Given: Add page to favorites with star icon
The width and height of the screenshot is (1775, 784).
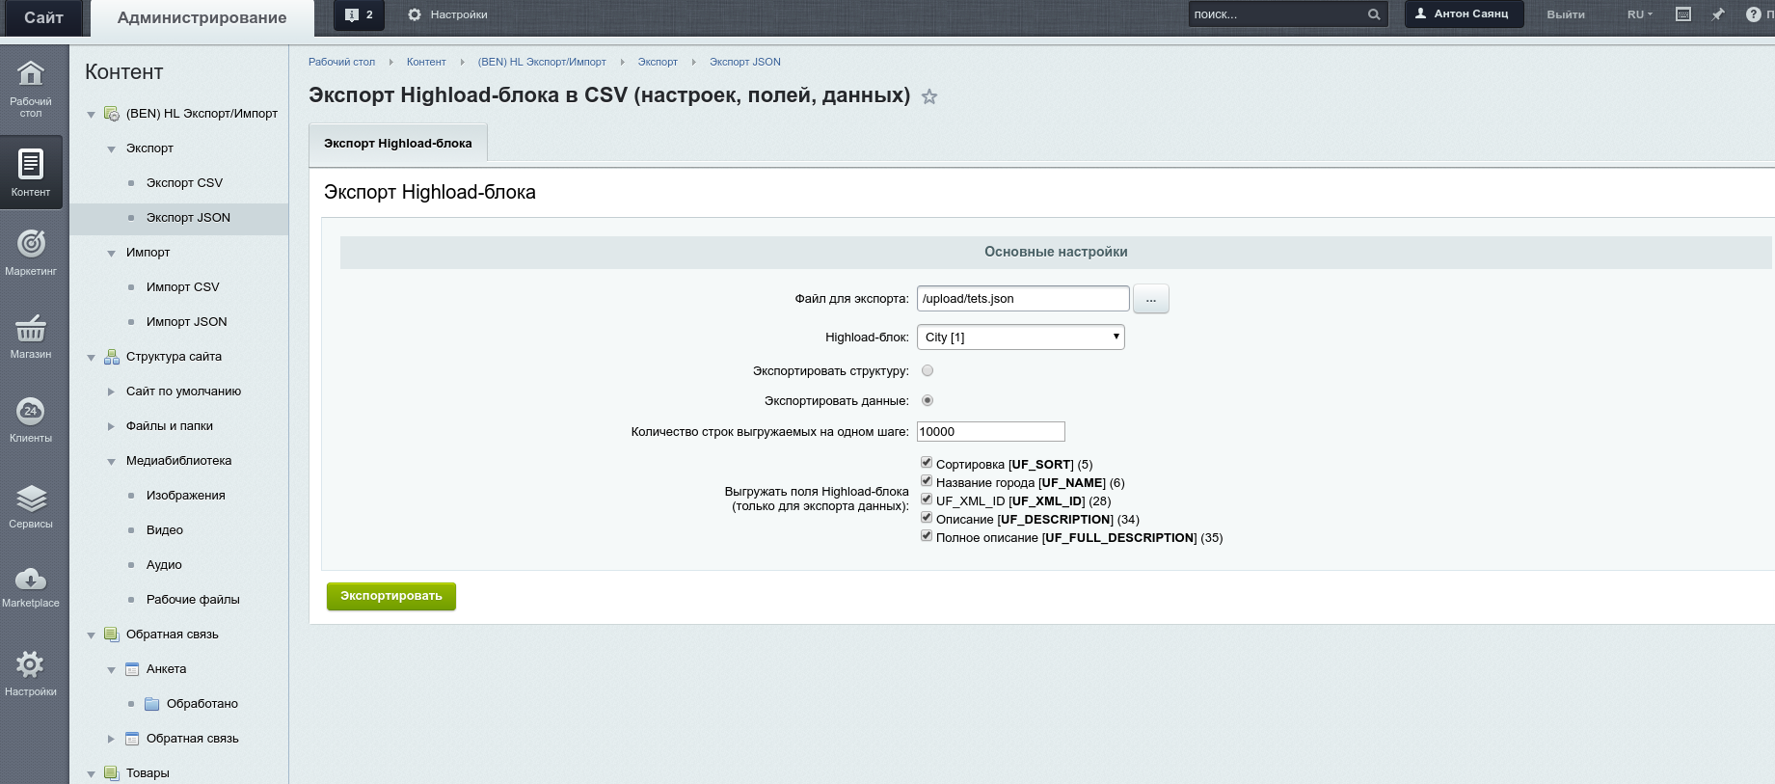Looking at the screenshot, I should coord(929,96).
